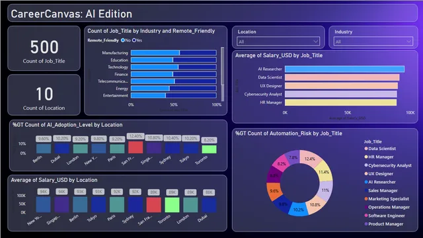The width and height of the screenshot is (423, 238).
Task: Select the Education bar in the Industry chart
Action: pyautogui.click(x=173, y=60)
